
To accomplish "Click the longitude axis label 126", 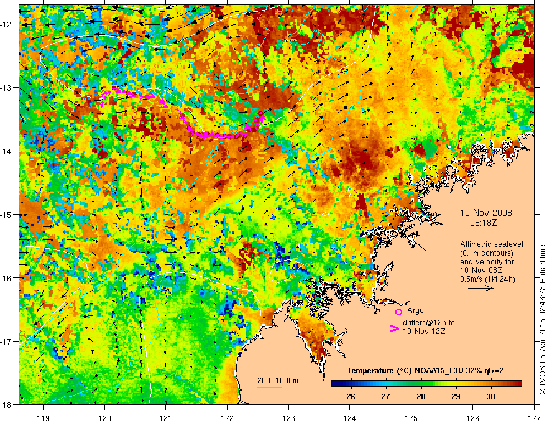I will pos(472,418).
